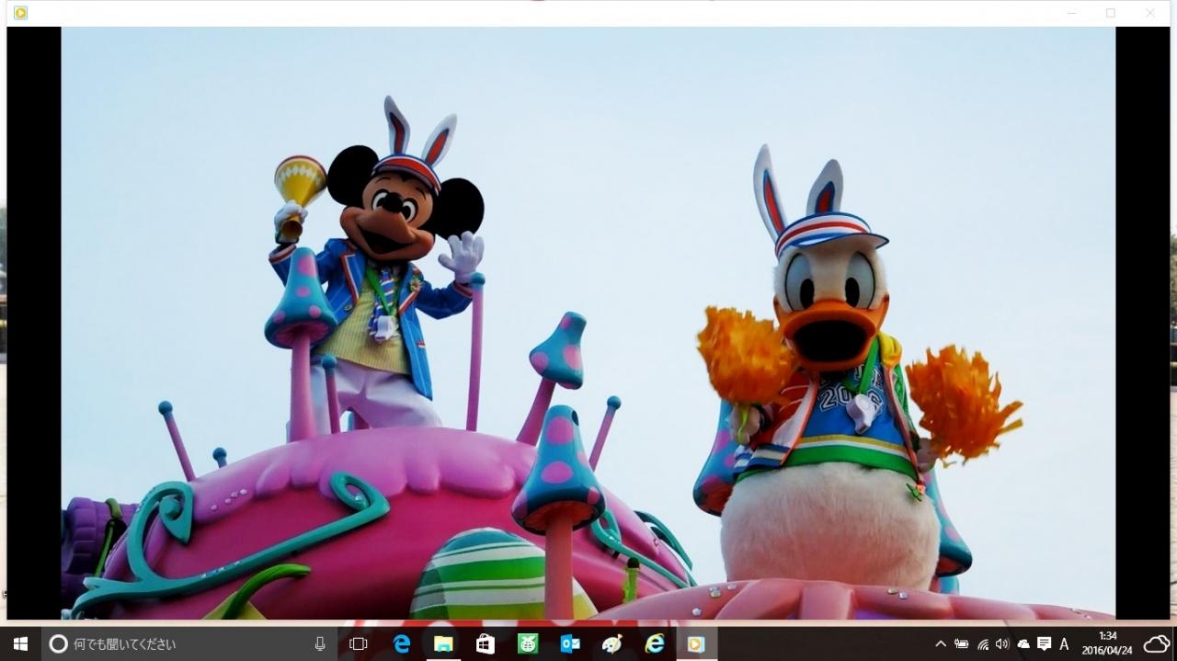Click the battery power status icon
Image resolution: width=1177 pixels, height=661 pixels.
[962, 644]
